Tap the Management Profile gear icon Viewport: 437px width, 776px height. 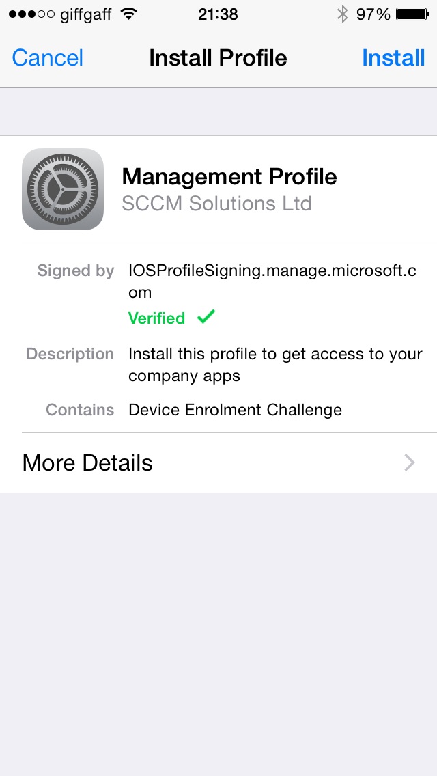(x=63, y=189)
